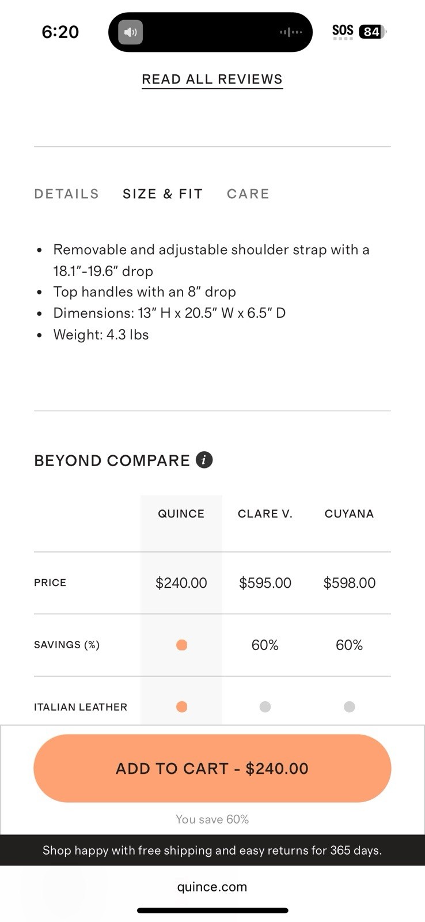This screenshot has height=922, width=425.
Task: Tap the SOS status indicator
Action: [343, 31]
